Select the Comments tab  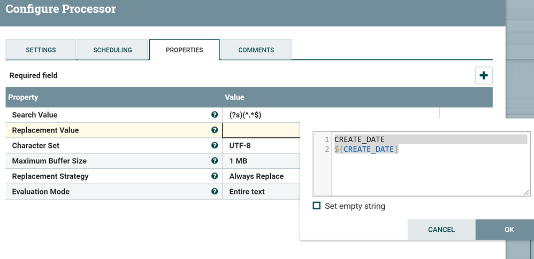click(x=256, y=50)
